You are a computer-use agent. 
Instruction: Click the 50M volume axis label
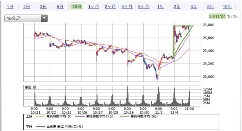tap(206, 100)
